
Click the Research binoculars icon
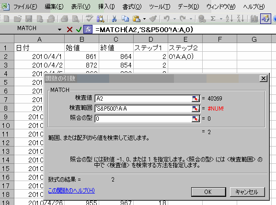click(x=100, y=19)
